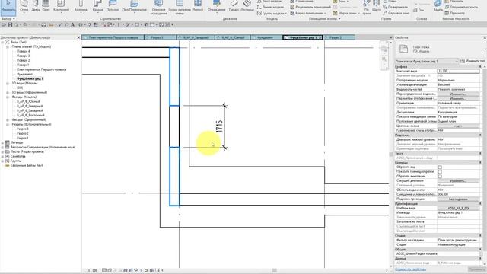
Task: Open the view instance selector dropdown 'План этажа: Фунд.блоки ряд 1'
Action: pos(427,61)
